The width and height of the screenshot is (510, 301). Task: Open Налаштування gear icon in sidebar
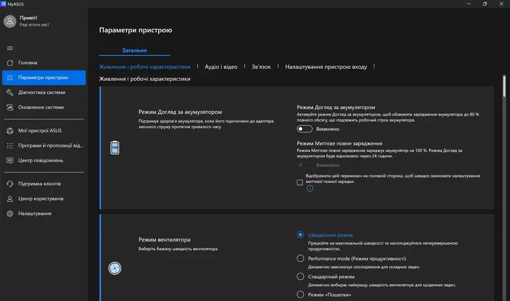[10, 213]
